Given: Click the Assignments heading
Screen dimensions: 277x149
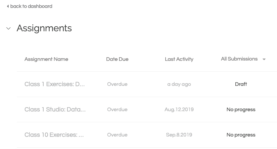Looking at the screenshot, I should coord(44,28).
